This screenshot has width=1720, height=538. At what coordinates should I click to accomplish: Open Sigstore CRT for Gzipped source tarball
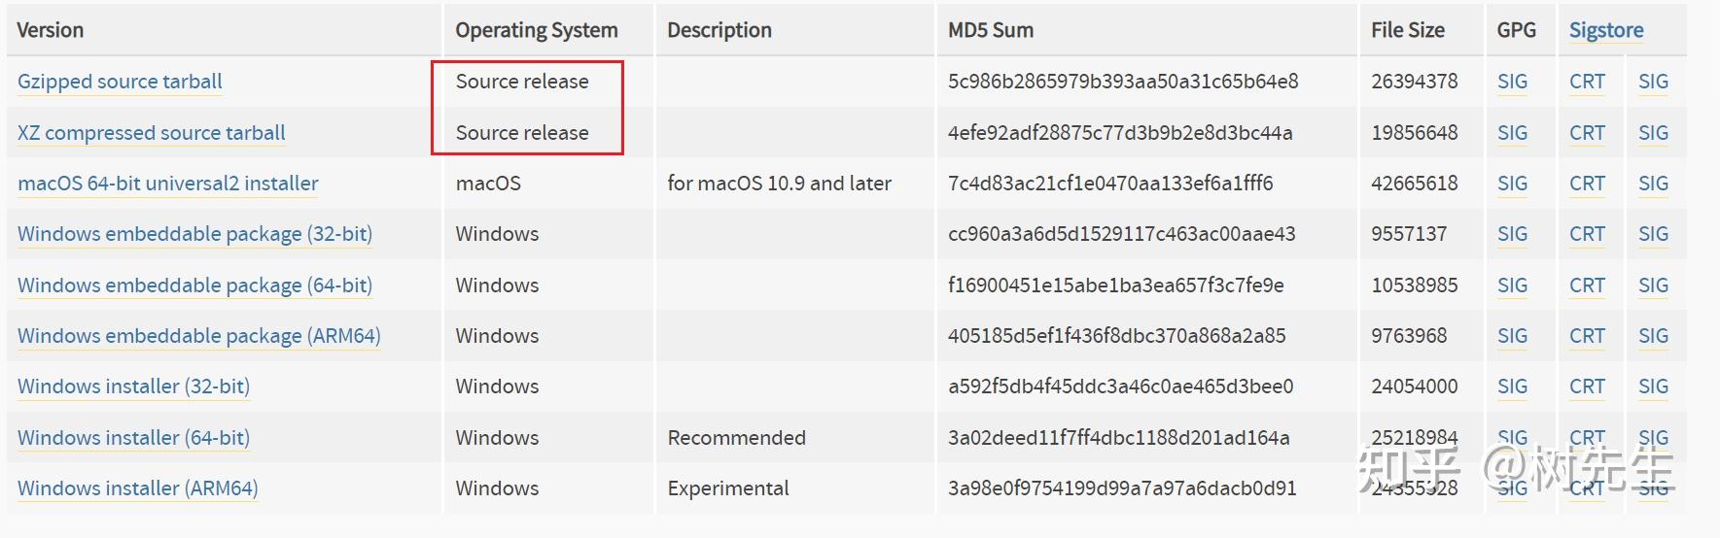tap(1587, 82)
